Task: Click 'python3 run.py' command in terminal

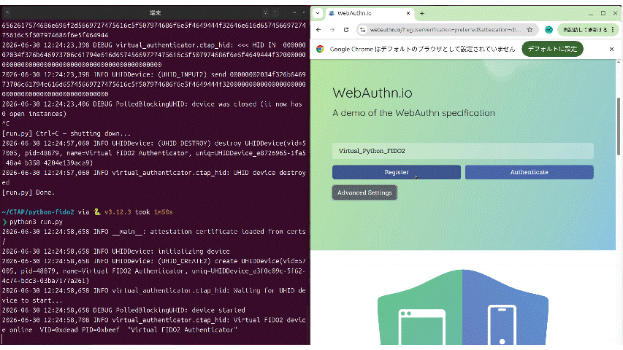Action: tap(37, 222)
